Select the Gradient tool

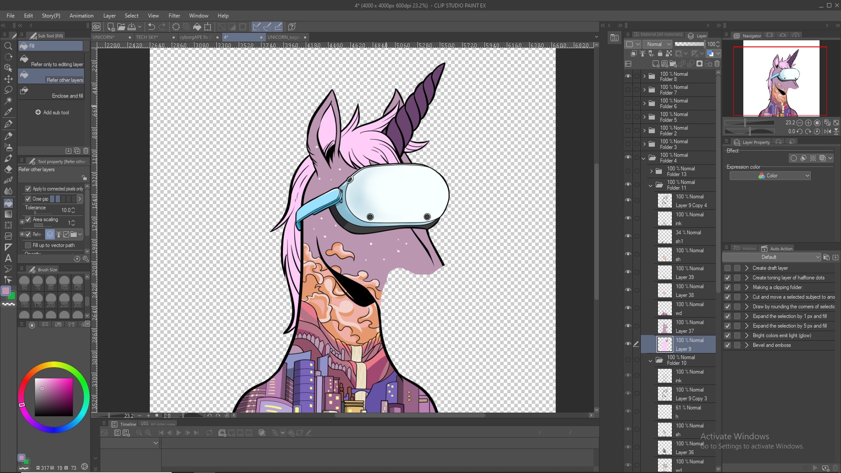click(8, 214)
